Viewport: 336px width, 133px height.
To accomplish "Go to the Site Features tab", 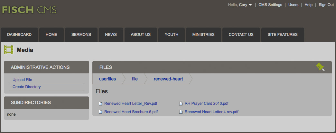I will (x=283, y=35).
